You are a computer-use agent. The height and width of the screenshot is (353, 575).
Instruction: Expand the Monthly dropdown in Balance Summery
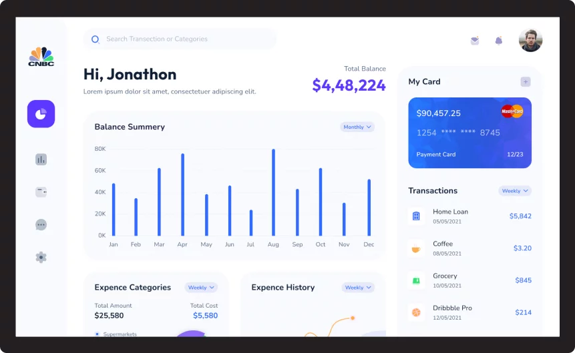click(357, 127)
